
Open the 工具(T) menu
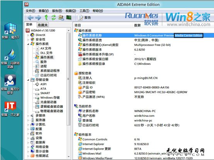tap(84, 11)
